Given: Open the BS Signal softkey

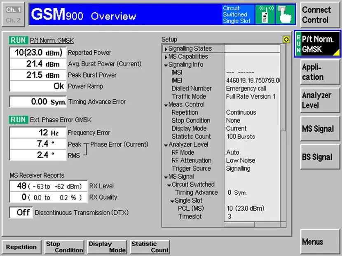Looking at the screenshot, I should (x=320, y=157).
